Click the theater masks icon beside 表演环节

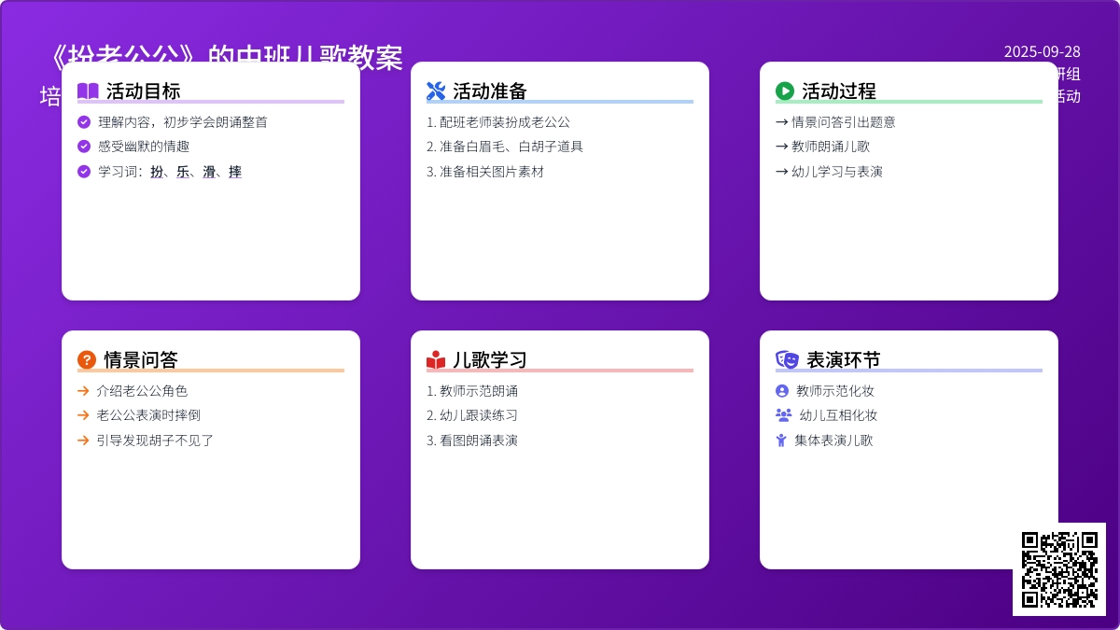787,360
